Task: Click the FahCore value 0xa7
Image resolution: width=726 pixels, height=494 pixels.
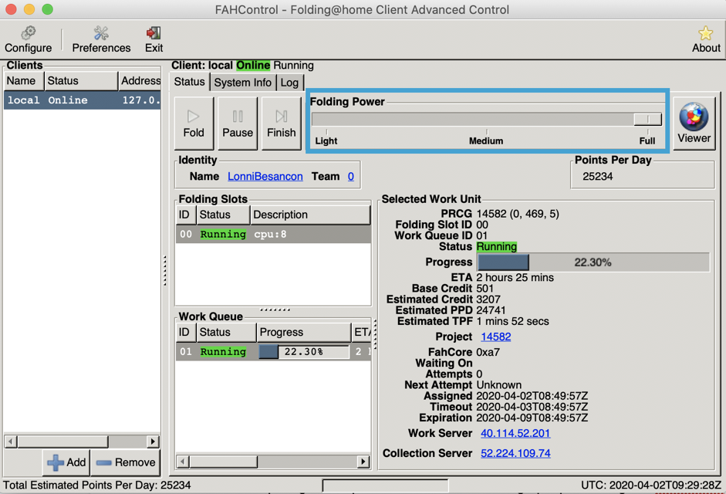Action: pyautogui.click(x=488, y=352)
